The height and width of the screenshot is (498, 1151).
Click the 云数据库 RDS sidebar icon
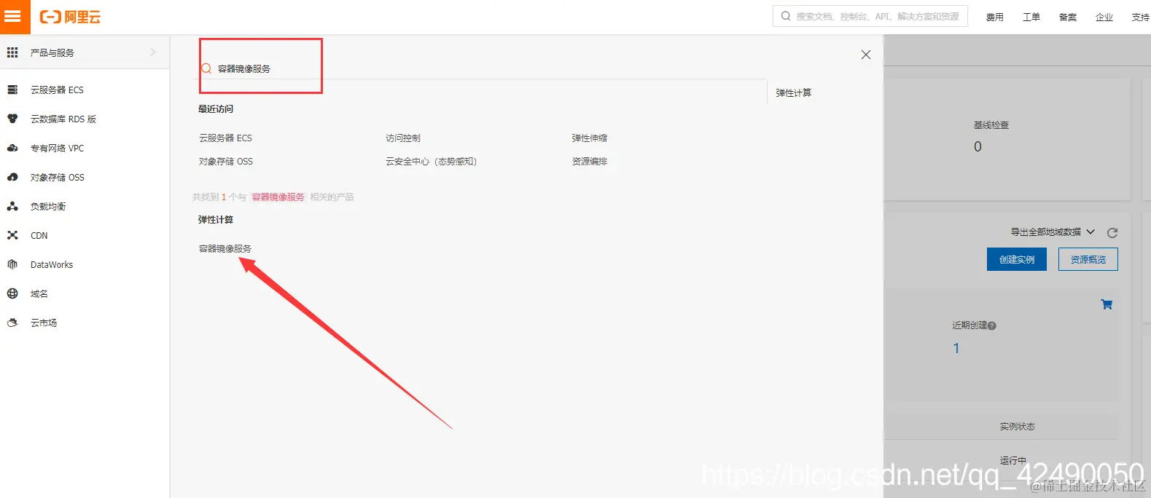click(12, 119)
